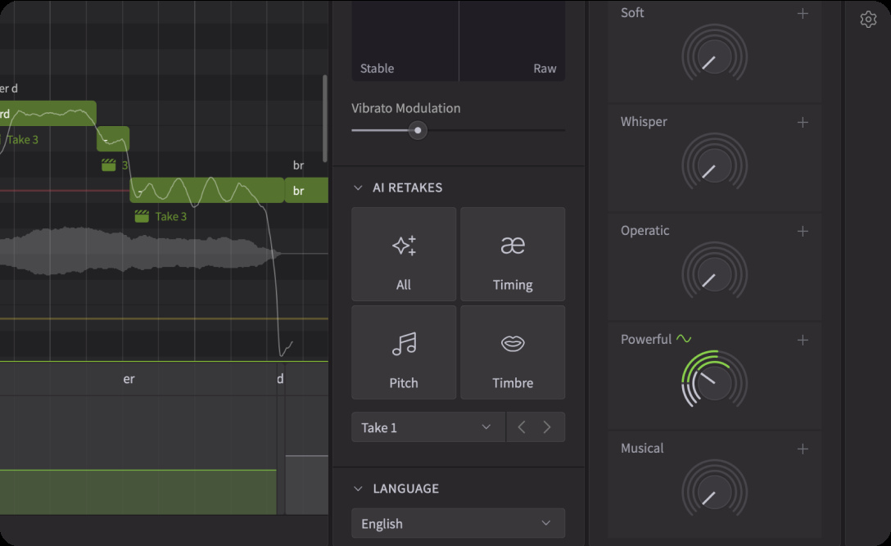Viewport: 891px width, 546px height.
Task: Open the settings gear in the top-right corner
Action: click(x=868, y=19)
